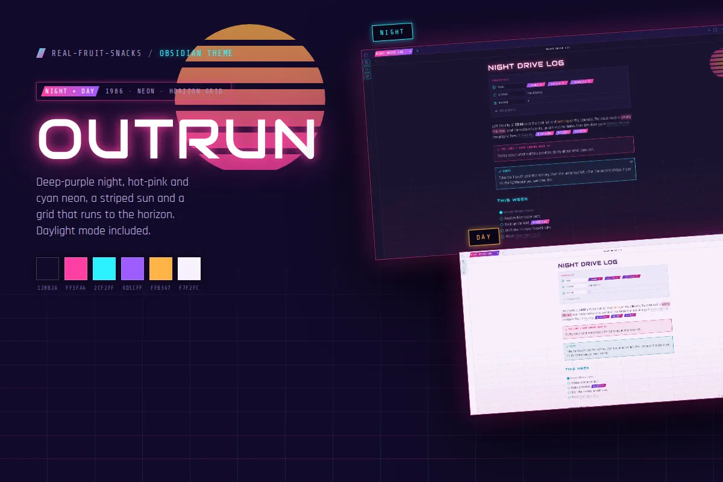Check the firewall rules draft task in night window
This screenshot has width=723, height=482.
tap(502, 230)
